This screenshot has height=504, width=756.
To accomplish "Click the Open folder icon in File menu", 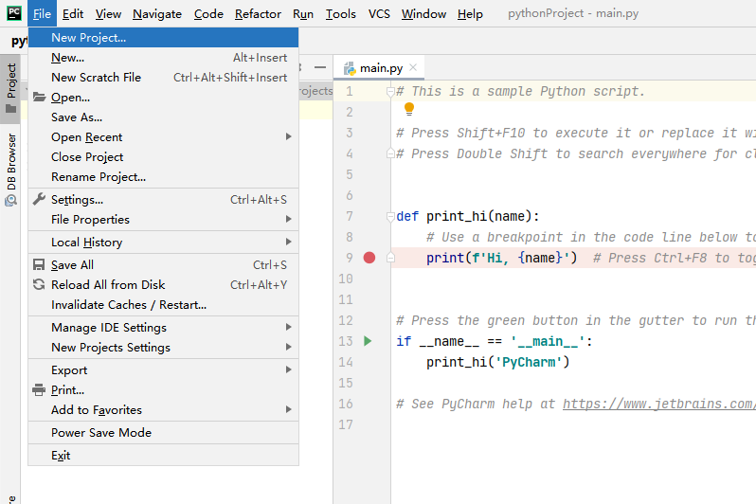I will [x=39, y=97].
